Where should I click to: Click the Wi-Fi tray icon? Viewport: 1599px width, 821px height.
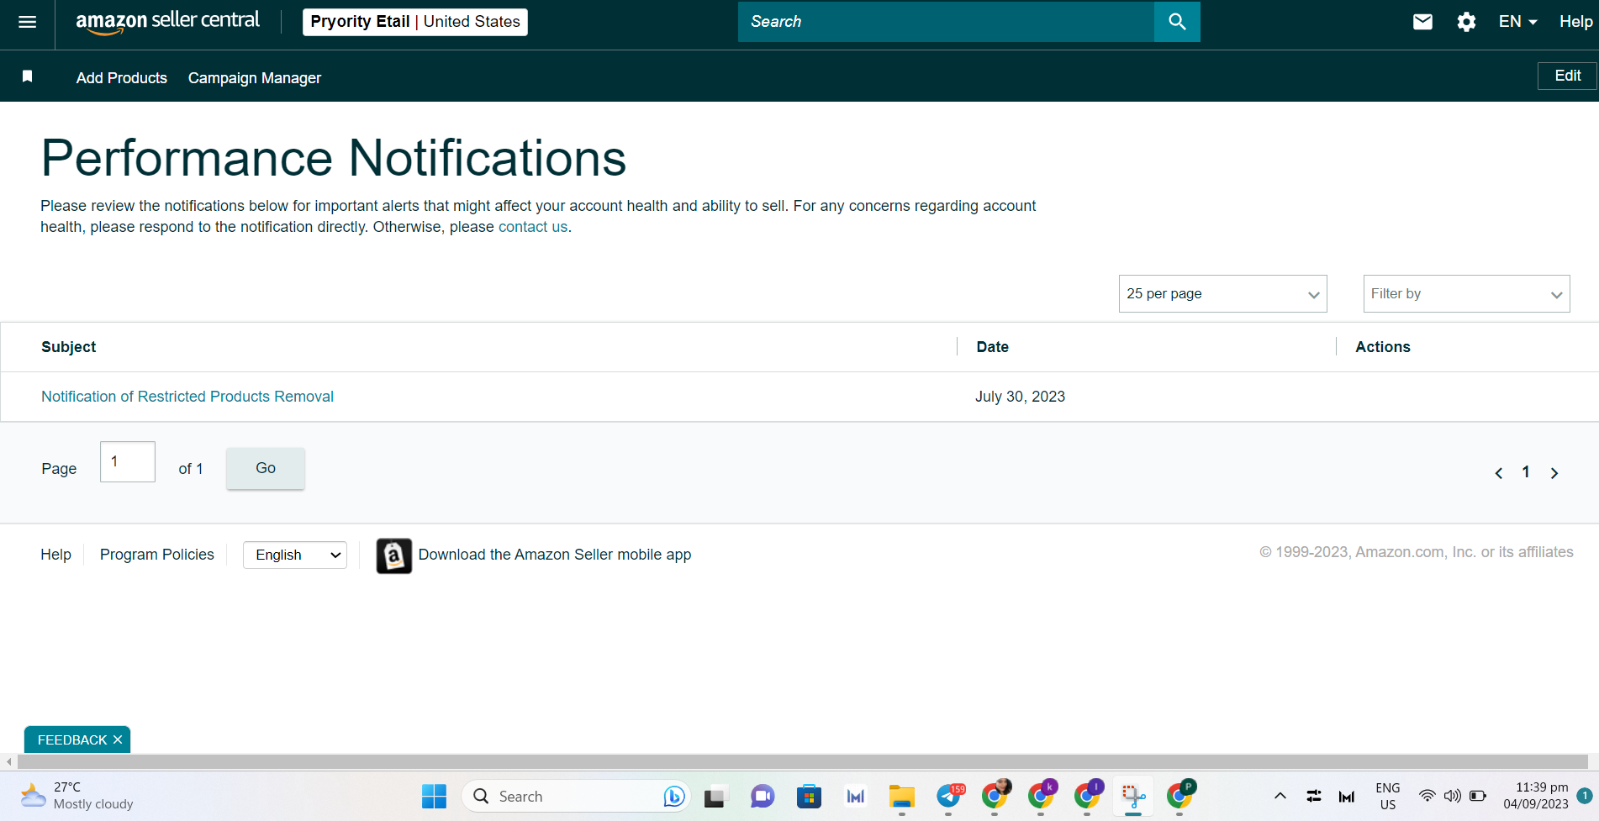(1427, 796)
